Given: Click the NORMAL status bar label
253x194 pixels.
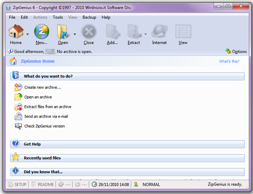Looking at the screenshot, I should pos(151,184).
